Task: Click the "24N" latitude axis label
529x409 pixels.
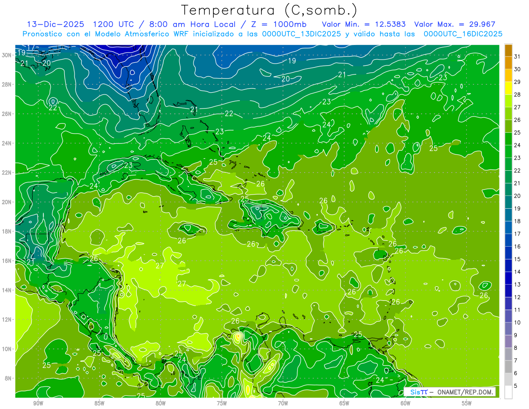Action: point(7,143)
